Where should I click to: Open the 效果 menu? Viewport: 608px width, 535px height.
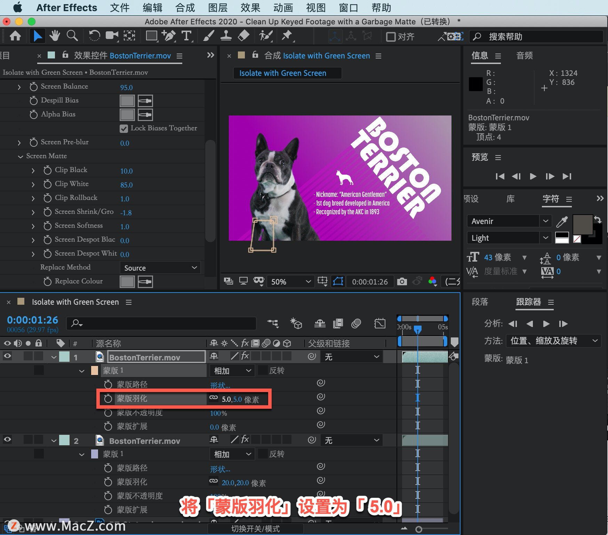click(250, 8)
